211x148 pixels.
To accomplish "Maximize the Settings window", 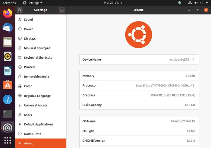I will 197,10.
